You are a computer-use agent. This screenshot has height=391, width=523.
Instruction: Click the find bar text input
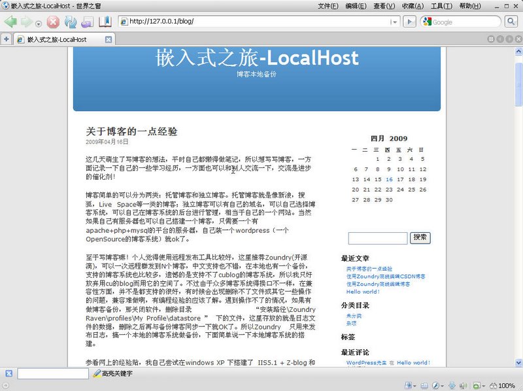tap(53, 373)
